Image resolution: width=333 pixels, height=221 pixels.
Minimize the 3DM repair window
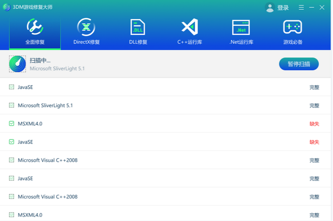tap(311, 7)
